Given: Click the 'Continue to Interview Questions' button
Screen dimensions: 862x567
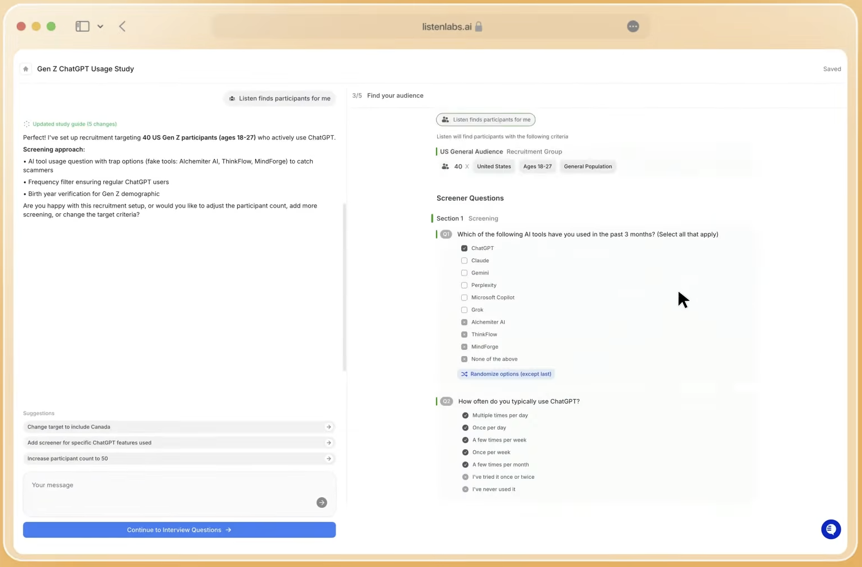Looking at the screenshot, I should pyautogui.click(x=179, y=530).
